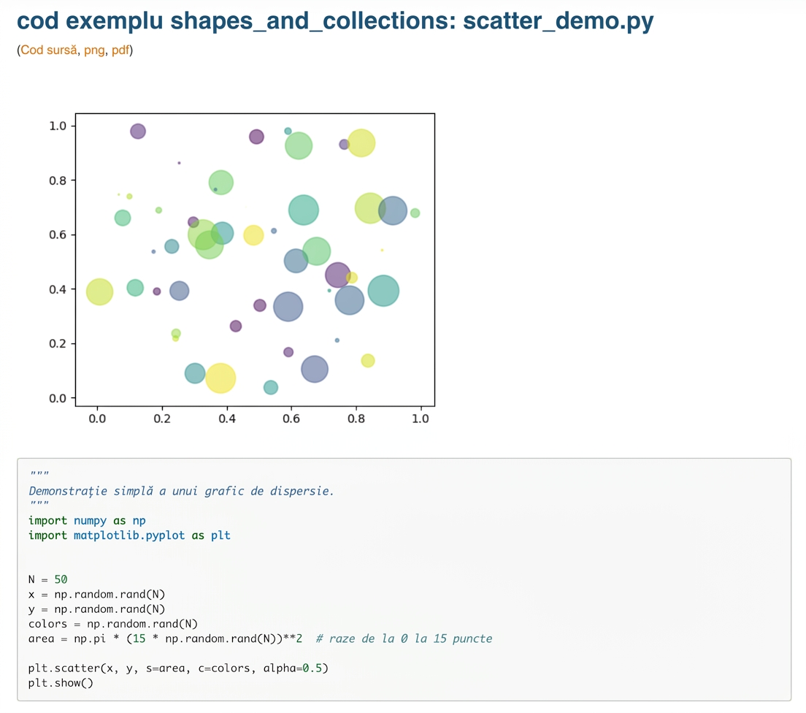The image size is (806, 713).
Task: Click the leftmost yellow-green bubble near 0.4
Action: (x=99, y=291)
